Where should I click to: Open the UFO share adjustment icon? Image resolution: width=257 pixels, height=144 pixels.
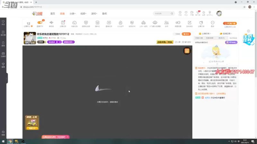[x=155, y=23]
